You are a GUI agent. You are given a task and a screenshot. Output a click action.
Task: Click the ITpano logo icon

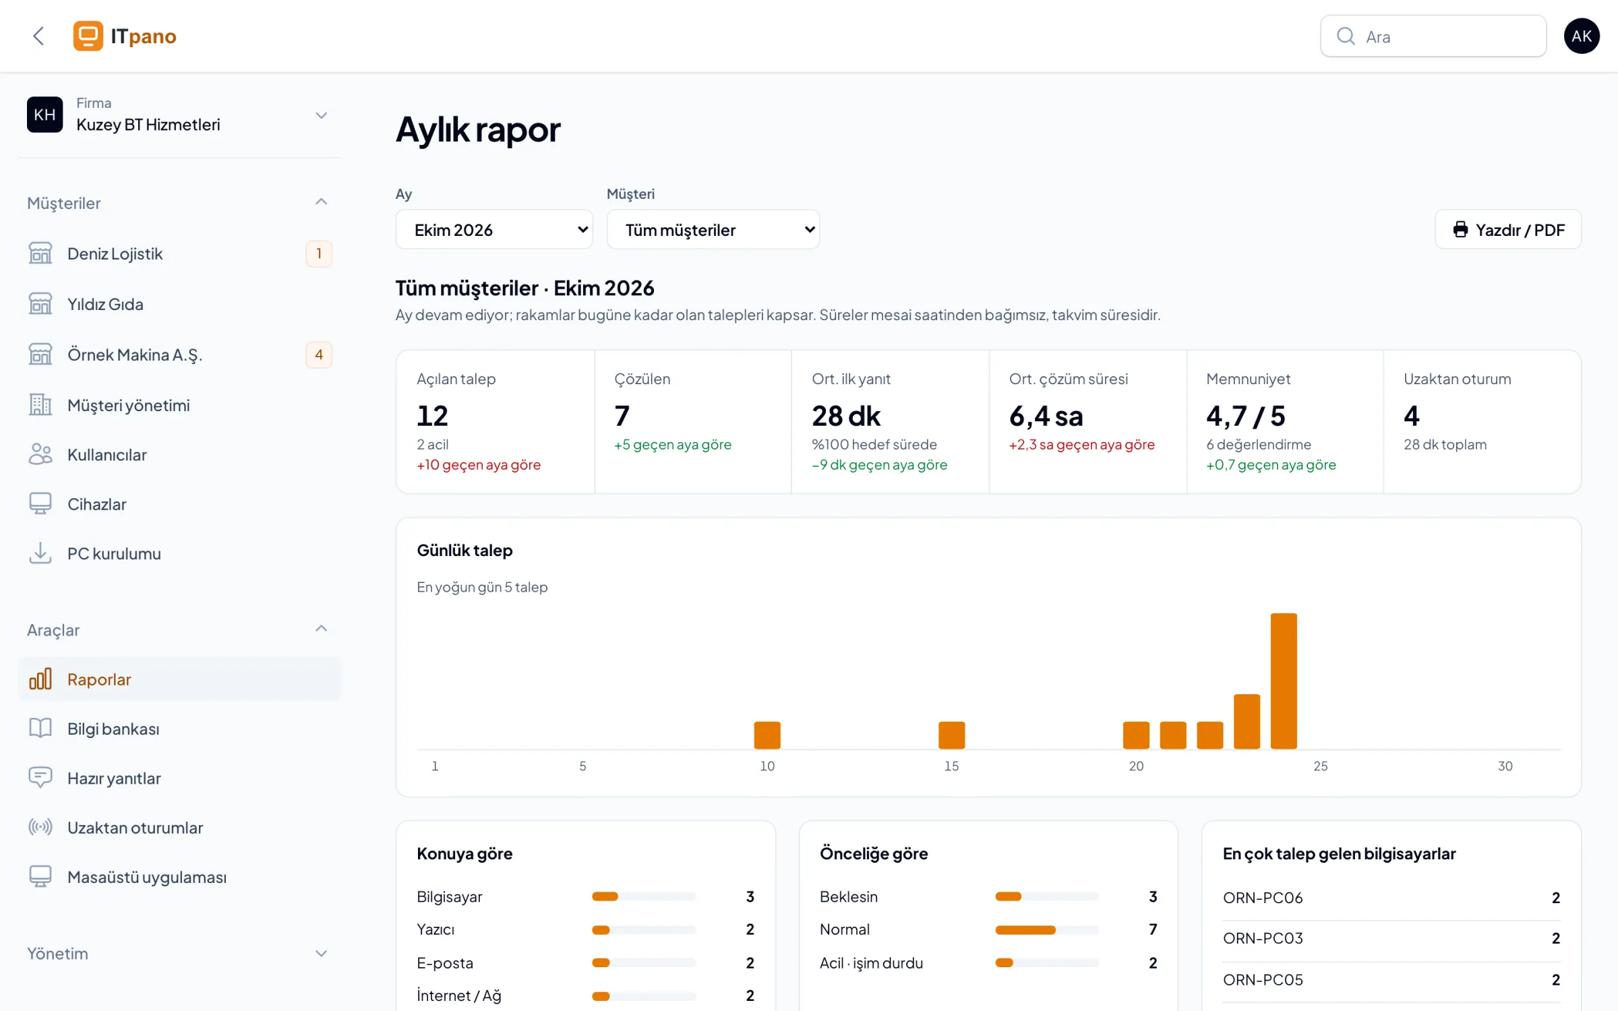[88, 36]
